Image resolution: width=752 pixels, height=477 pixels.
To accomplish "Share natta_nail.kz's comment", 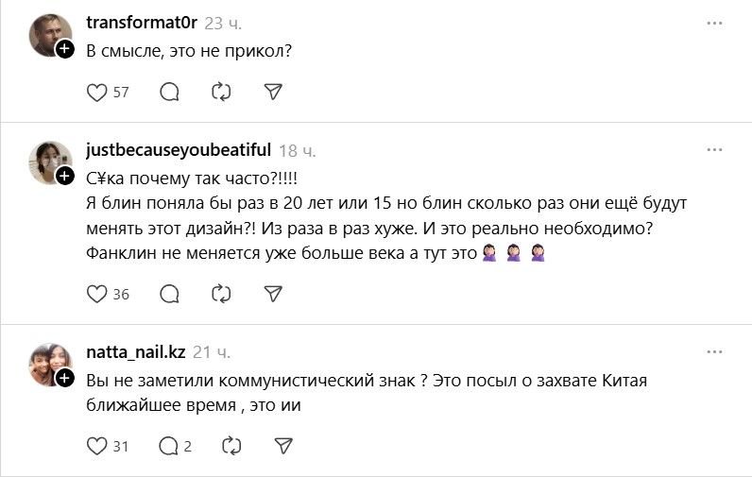I will 282,445.
